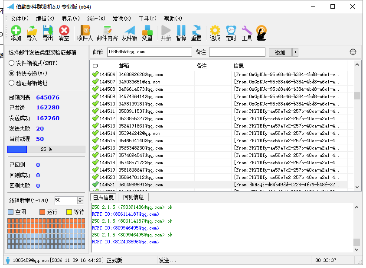Increase 线程数量 using spinner up arrow
The width and height of the screenshot is (366, 268).
[x=80, y=199]
